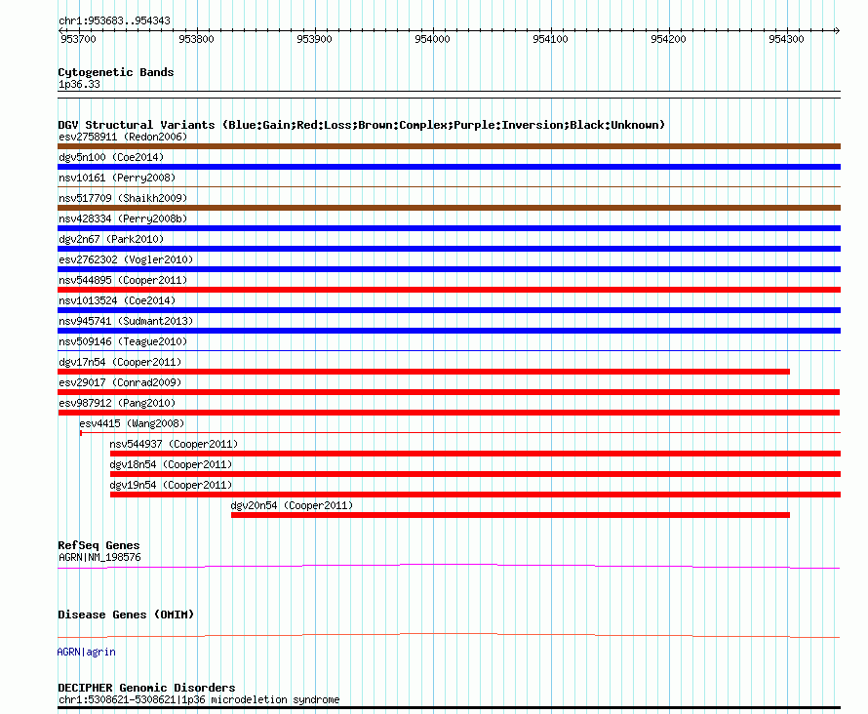
Task: Select the DGV Structural Variants track heading
Action: 362,125
